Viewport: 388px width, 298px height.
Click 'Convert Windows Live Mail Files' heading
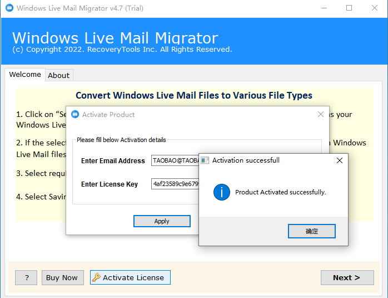(194, 95)
